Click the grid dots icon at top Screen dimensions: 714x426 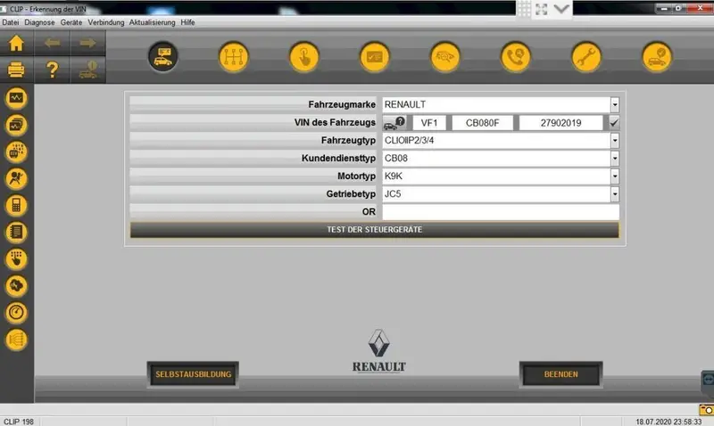[524, 9]
